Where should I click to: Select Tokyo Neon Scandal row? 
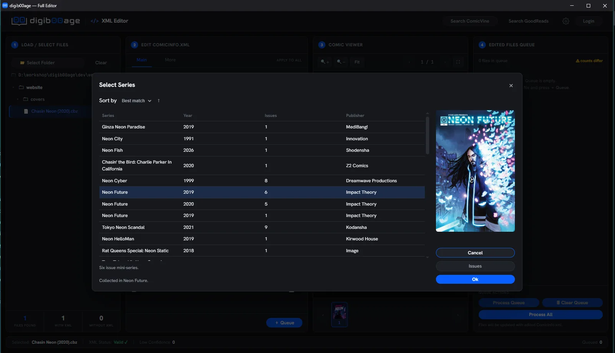click(x=262, y=227)
